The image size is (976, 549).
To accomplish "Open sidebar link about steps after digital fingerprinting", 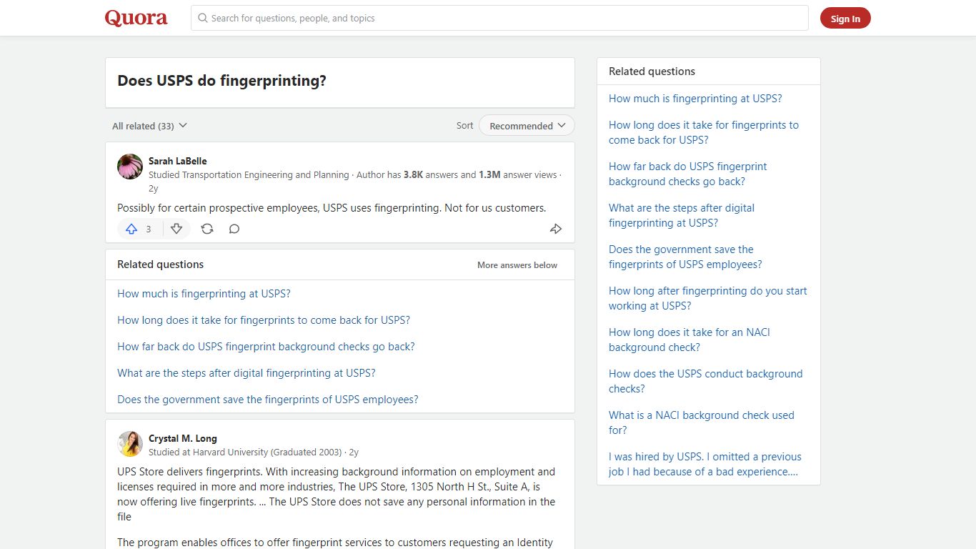I will (682, 215).
